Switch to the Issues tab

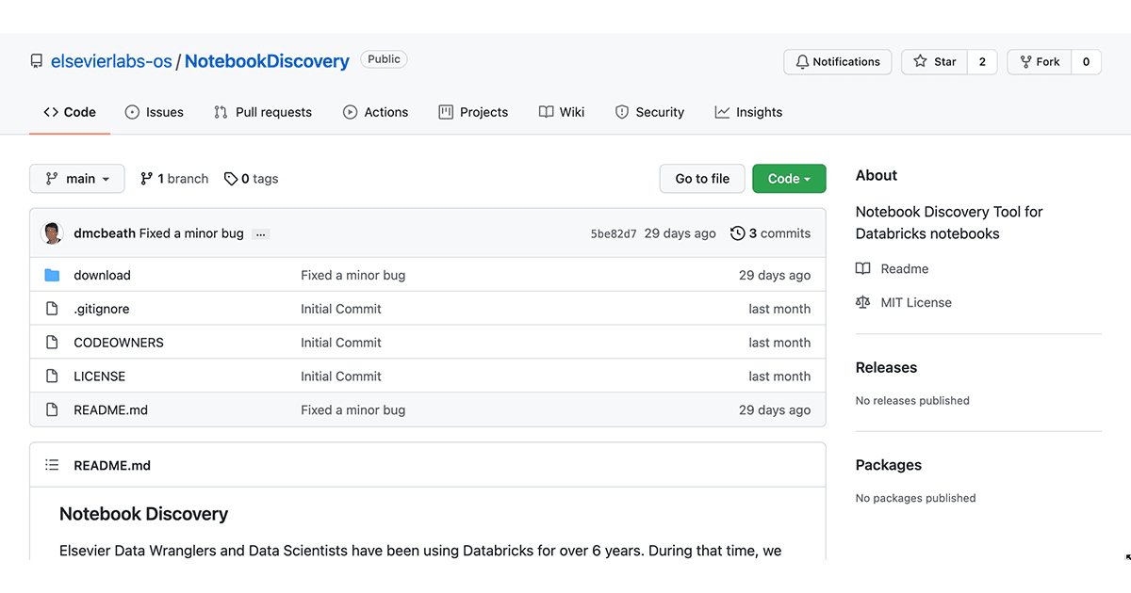coord(155,112)
